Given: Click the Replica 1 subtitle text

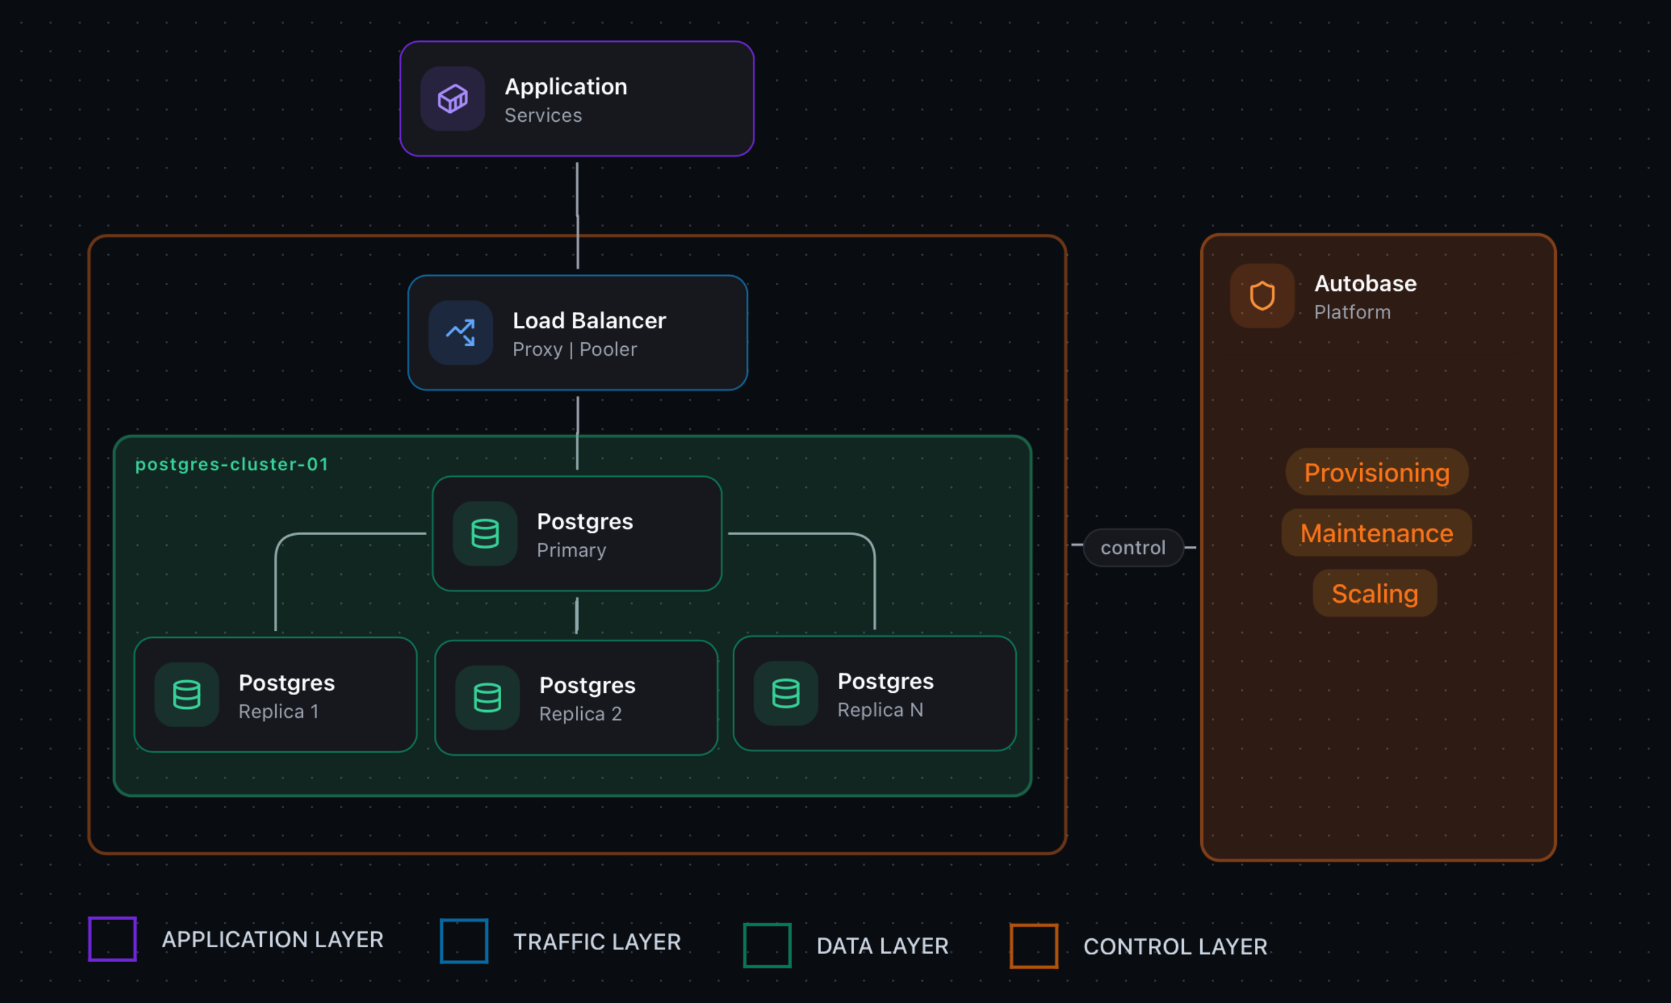Looking at the screenshot, I should coord(278,711).
